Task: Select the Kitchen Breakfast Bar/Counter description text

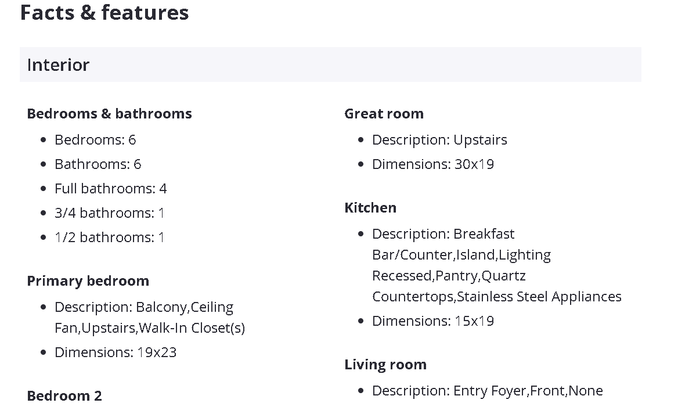Action: coord(496,265)
